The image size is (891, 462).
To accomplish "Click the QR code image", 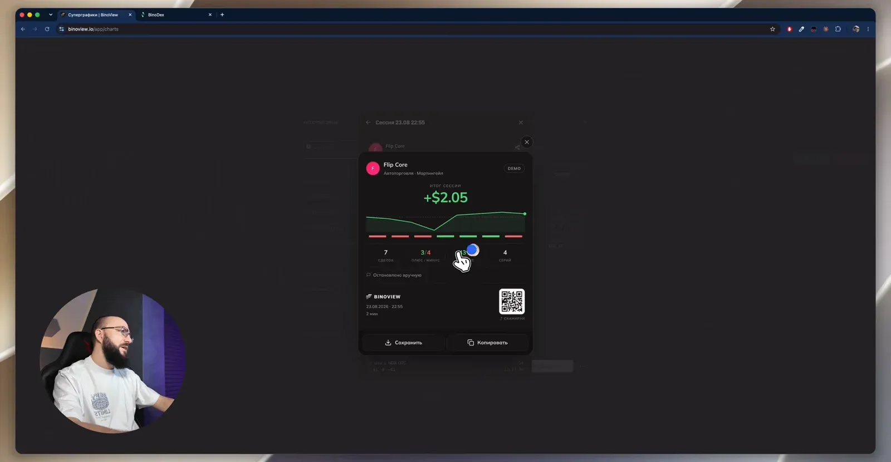I will [512, 302].
